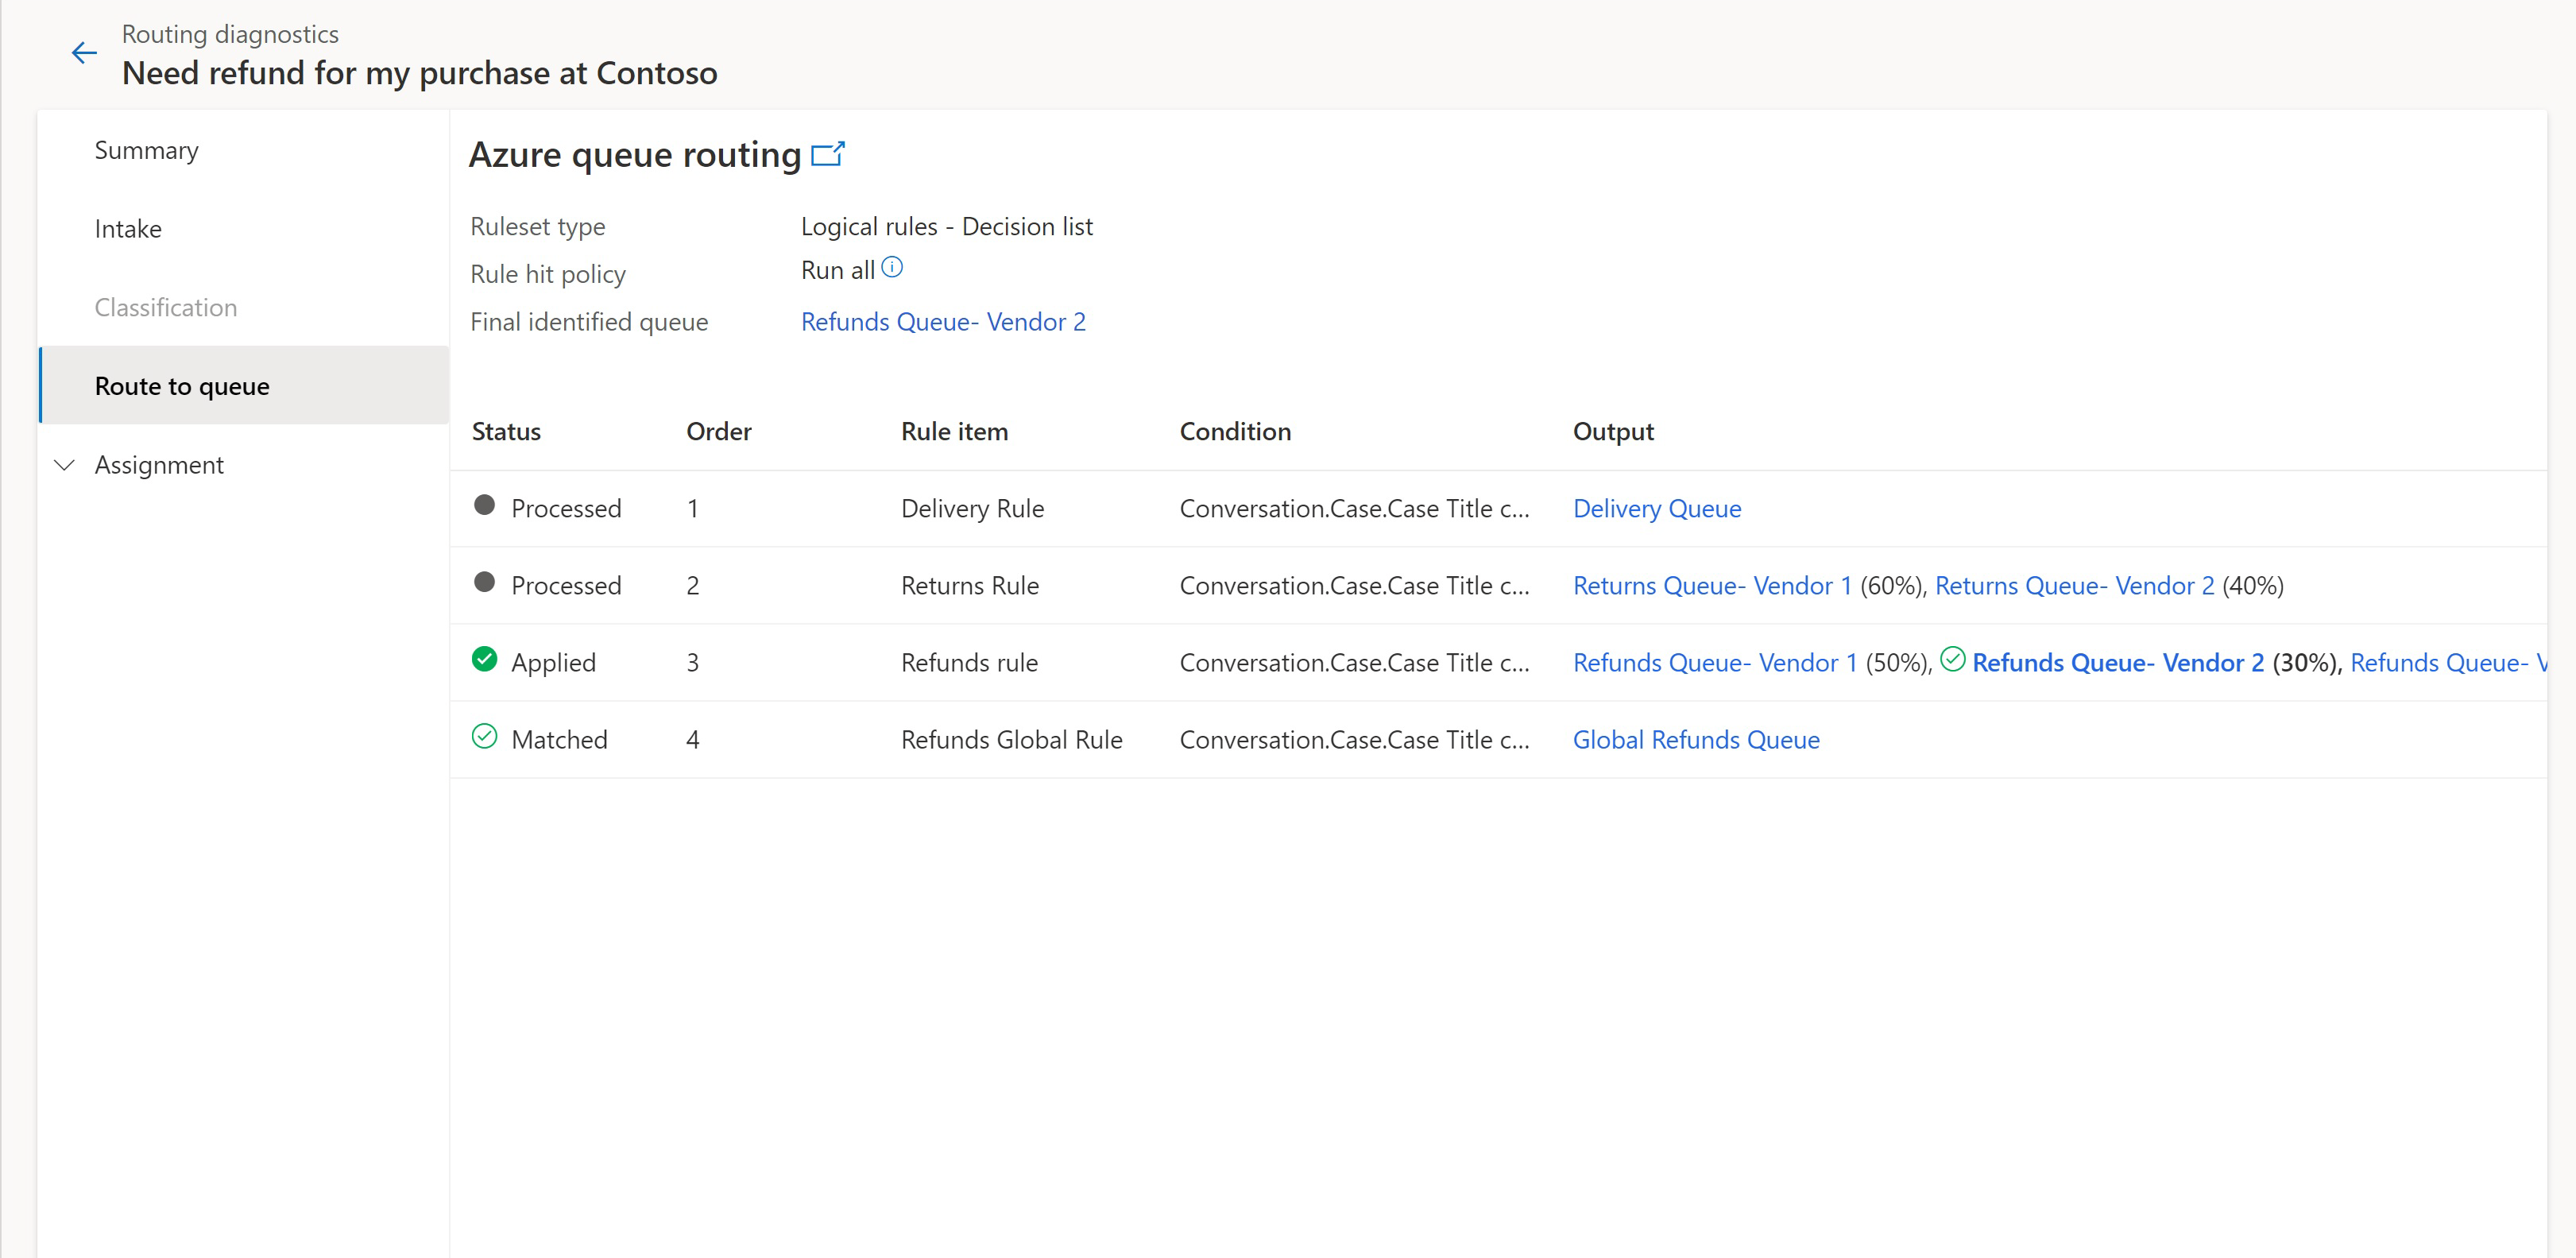Select the Classification menu item

[x=168, y=307]
